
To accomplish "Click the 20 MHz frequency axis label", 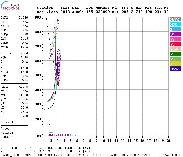I will pyautogui.click(x=168, y=141).
